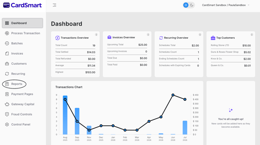Open the Control Panel
This screenshot has width=260, height=145.
point(23,124)
